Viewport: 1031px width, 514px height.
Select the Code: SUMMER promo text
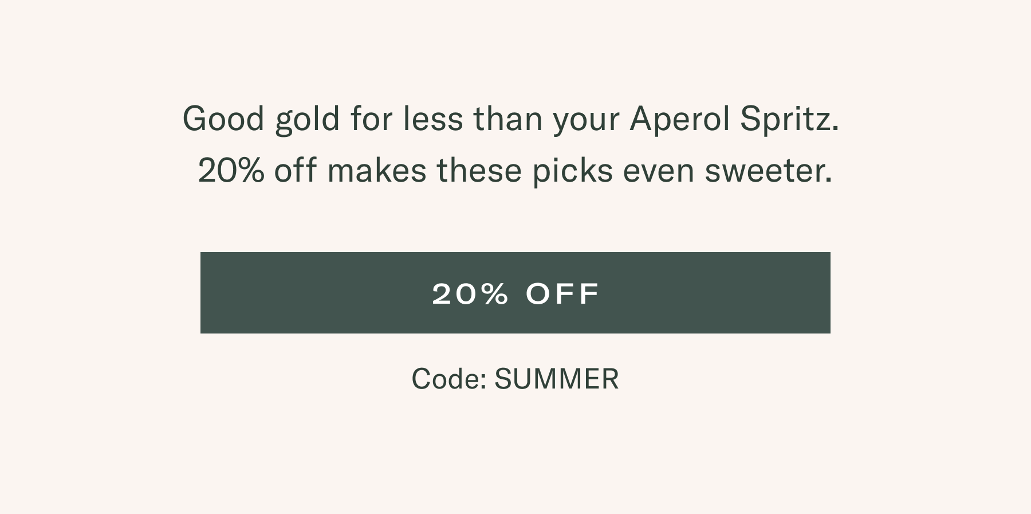[515, 379]
